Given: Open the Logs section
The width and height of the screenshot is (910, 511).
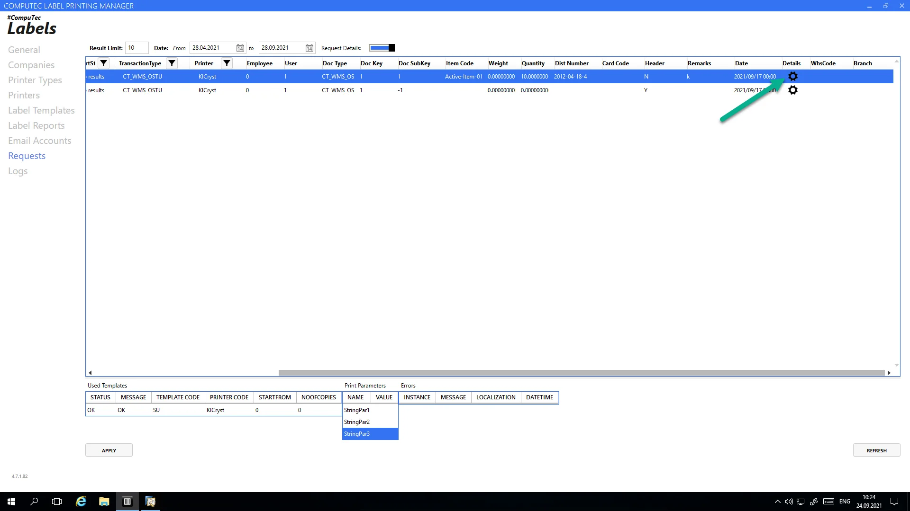Looking at the screenshot, I should [18, 171].
